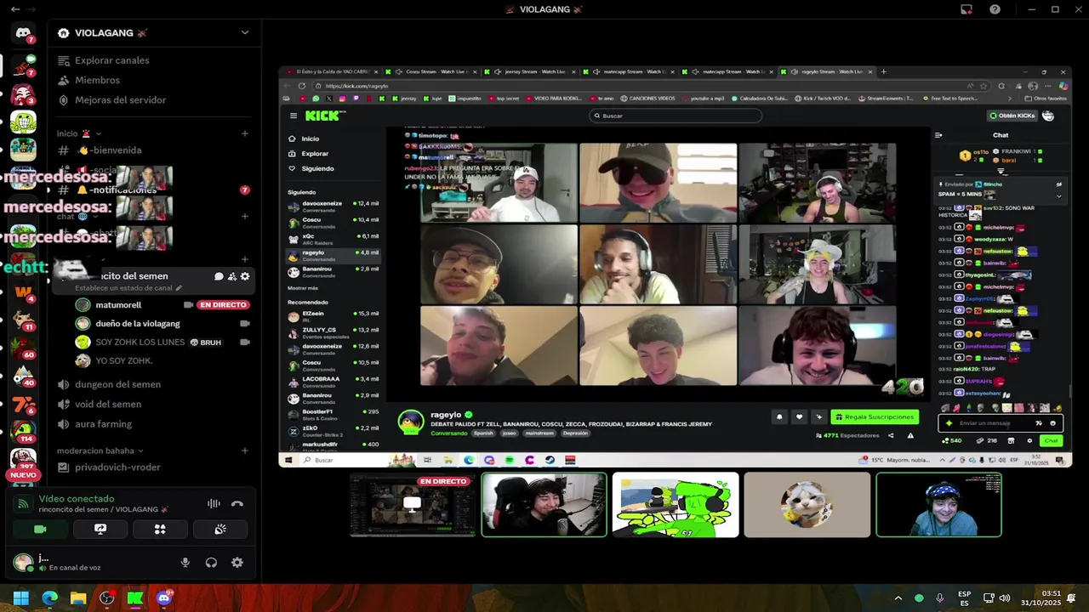Toggle your camera off in voice panel
Viewport: 1089px width, 612px height.
(40, 529)
